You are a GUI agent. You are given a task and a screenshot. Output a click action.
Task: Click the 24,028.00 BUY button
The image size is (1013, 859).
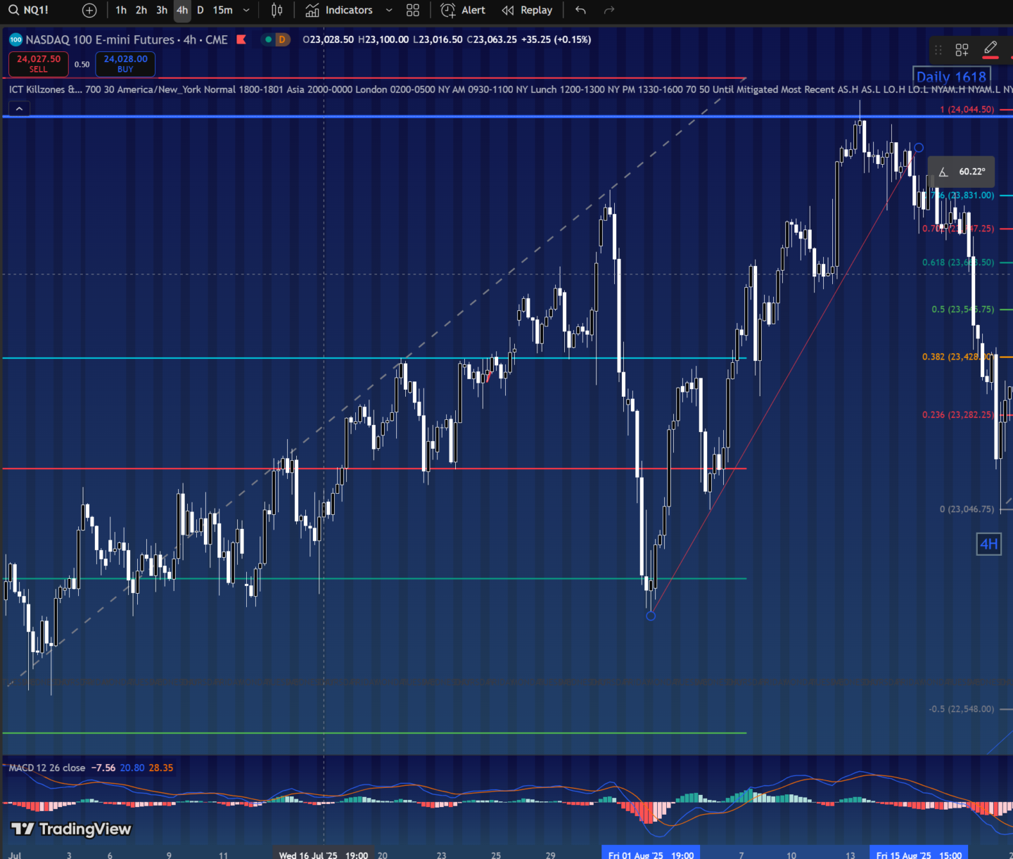click(125, 64)
